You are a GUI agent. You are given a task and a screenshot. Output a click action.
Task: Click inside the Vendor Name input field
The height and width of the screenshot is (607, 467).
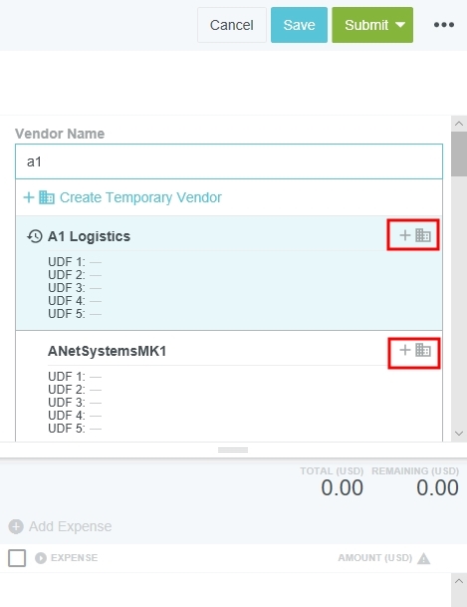(x=229, y=161)
